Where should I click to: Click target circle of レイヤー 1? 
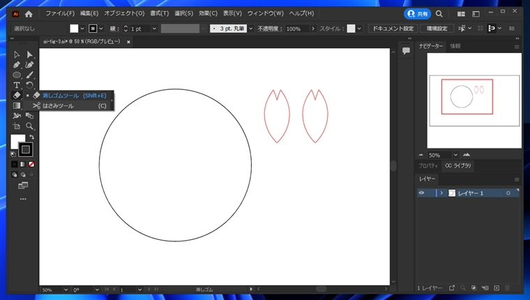[508, 193]
